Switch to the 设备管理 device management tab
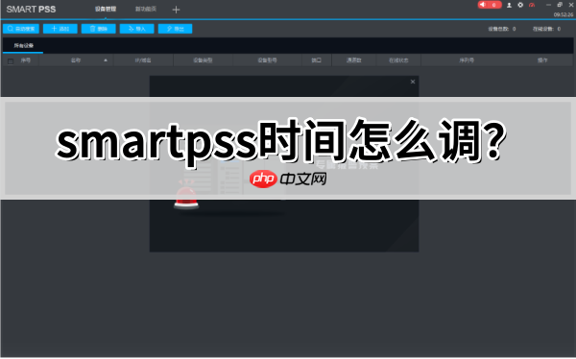Image resolution: width=576 pixels, height=359 pixels. [106, 9]
